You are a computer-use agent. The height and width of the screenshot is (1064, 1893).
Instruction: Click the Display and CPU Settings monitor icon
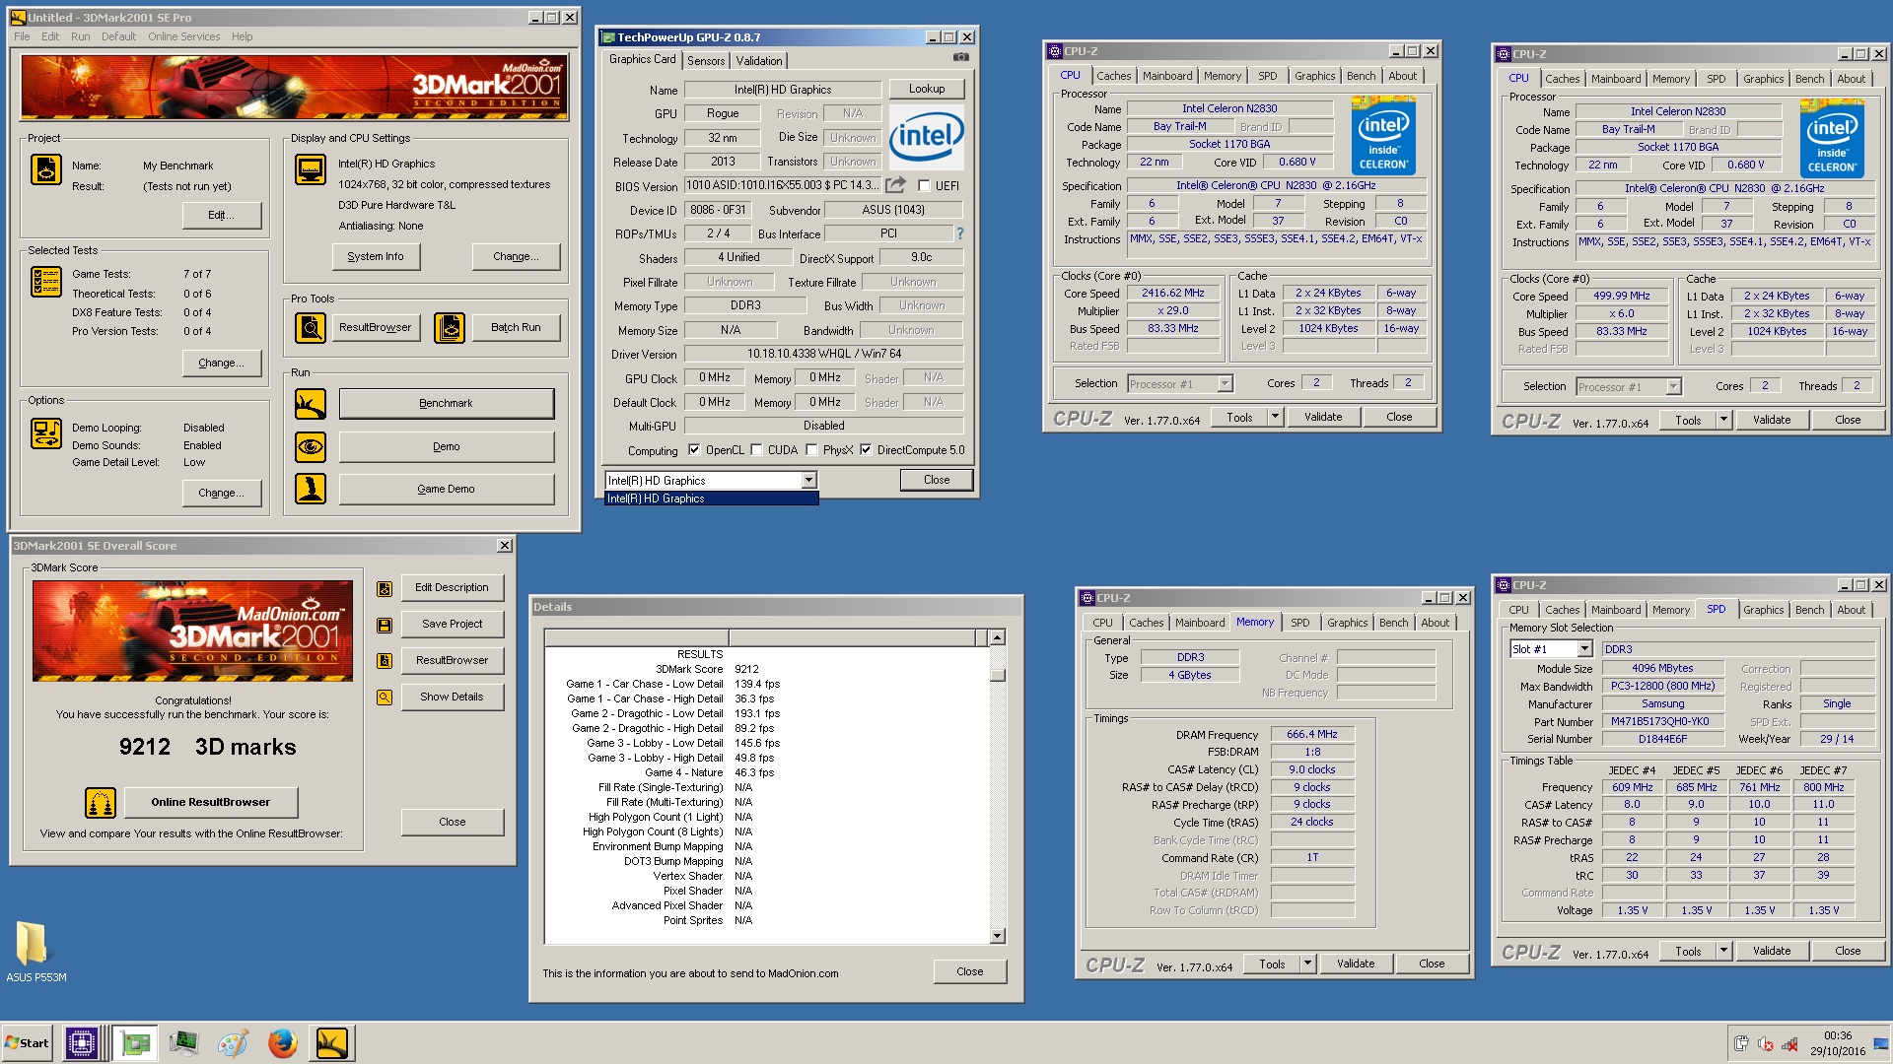(x=311, y=169)
